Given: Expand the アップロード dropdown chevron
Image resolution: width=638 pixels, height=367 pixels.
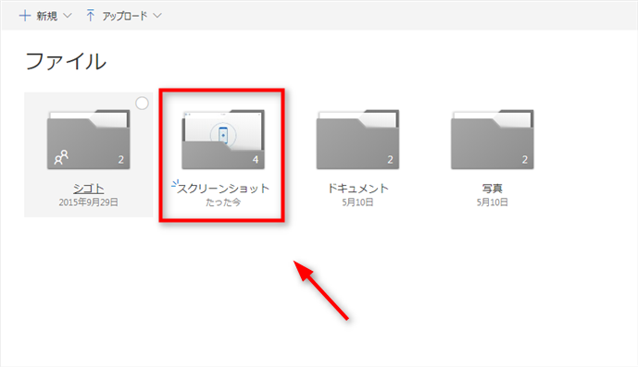Looking at the screenshot, I should coord(157,16).
